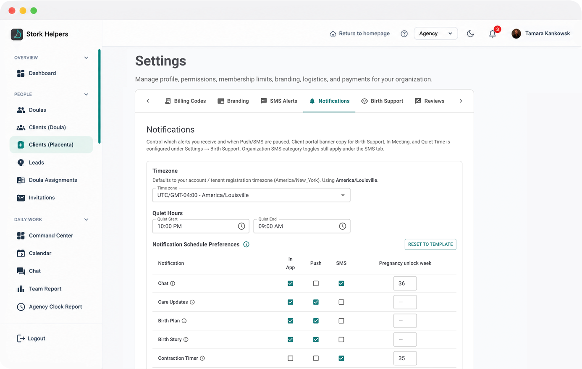
Task: Click info icon beside Notification Schedule Preferences
Action: [246, 244]
